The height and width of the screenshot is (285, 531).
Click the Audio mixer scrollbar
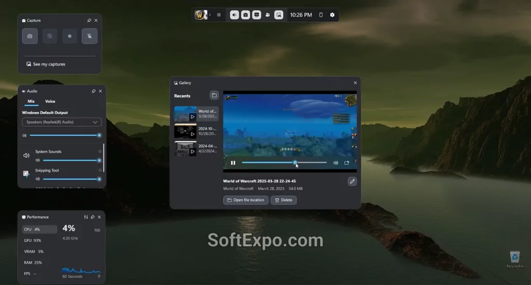[x=104, y=158]
